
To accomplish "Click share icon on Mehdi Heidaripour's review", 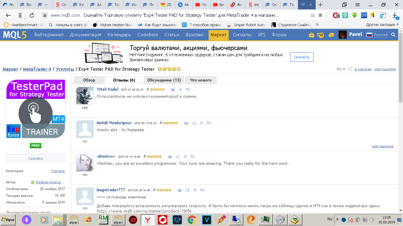I will (x=194, y=123).
